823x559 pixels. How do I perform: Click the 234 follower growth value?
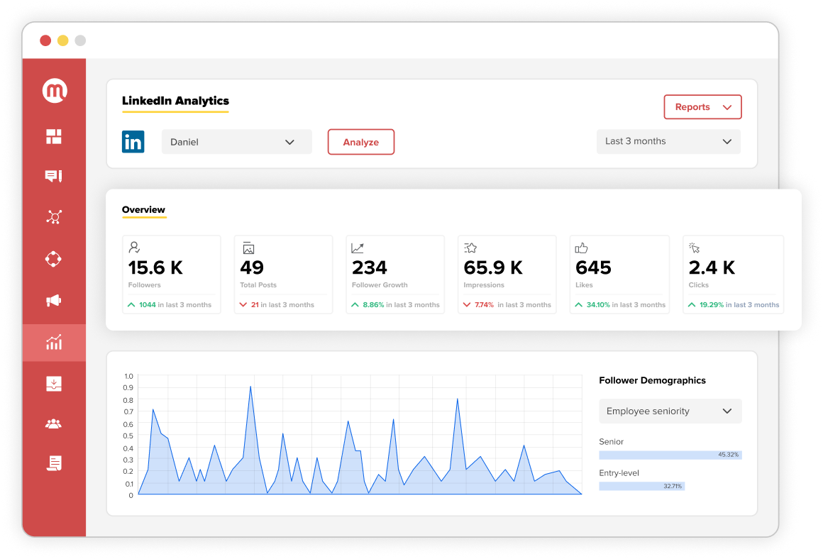pos(370,267)
